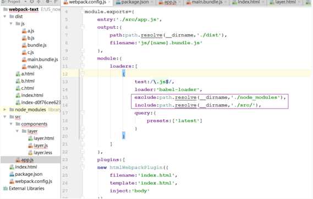Fold the output block on line 6
313x199 pixels.
(x=83, y=27)
